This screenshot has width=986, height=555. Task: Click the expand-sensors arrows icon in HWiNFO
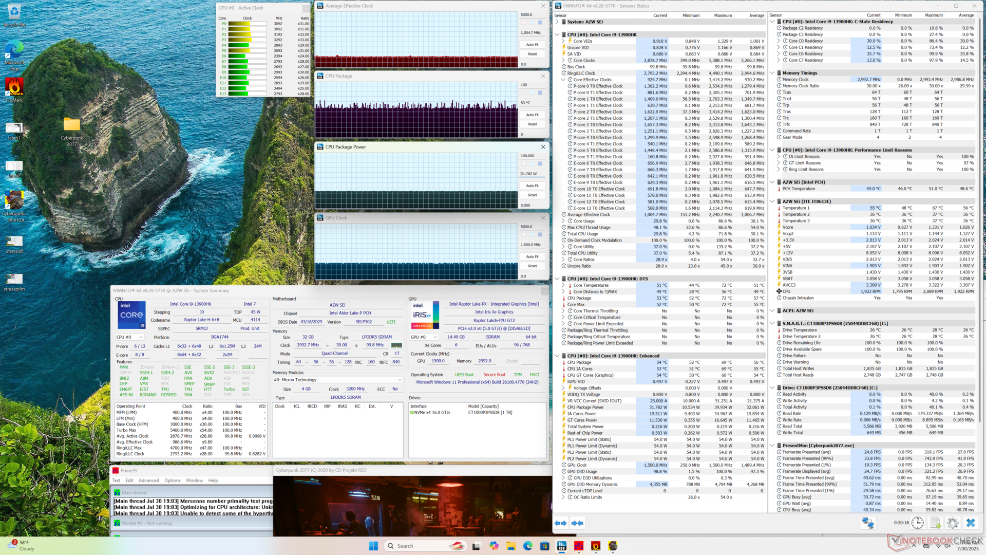[561, 523]
